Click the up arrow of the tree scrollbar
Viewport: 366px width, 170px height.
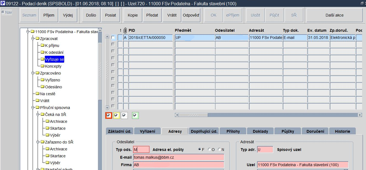(100, 30)
